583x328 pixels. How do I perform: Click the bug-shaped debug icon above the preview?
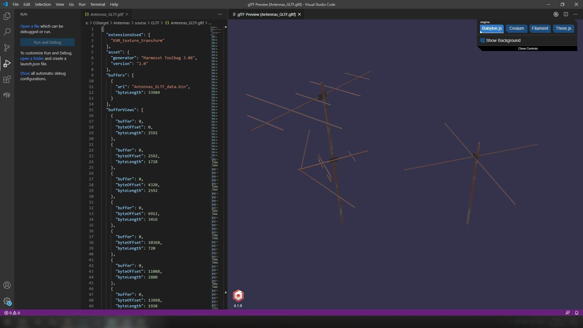coord(556,14)
